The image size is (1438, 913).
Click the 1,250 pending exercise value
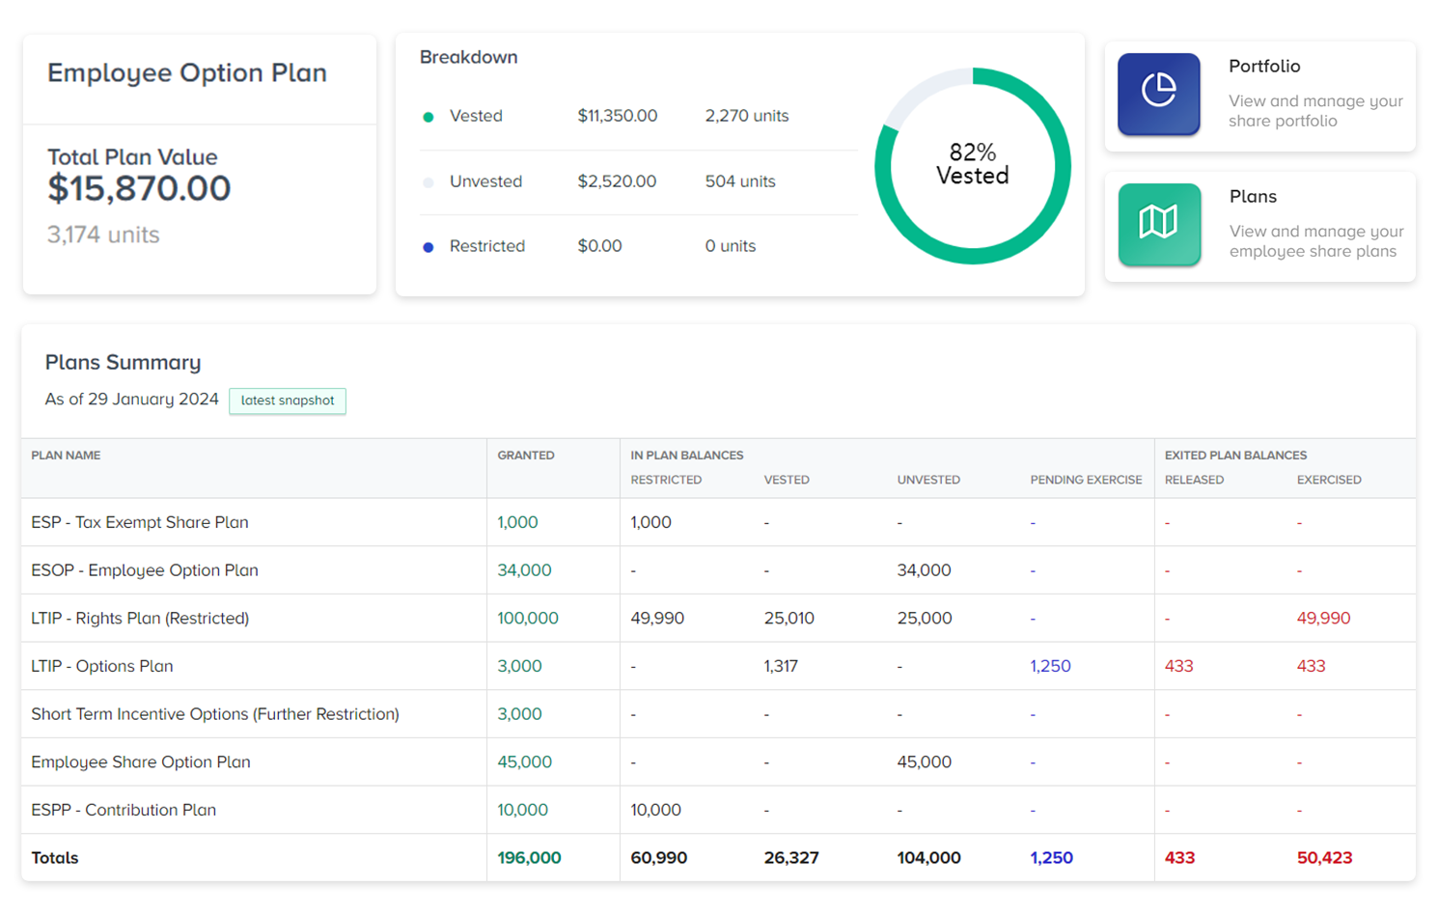pyautogui.click(x=1050, y=665)
